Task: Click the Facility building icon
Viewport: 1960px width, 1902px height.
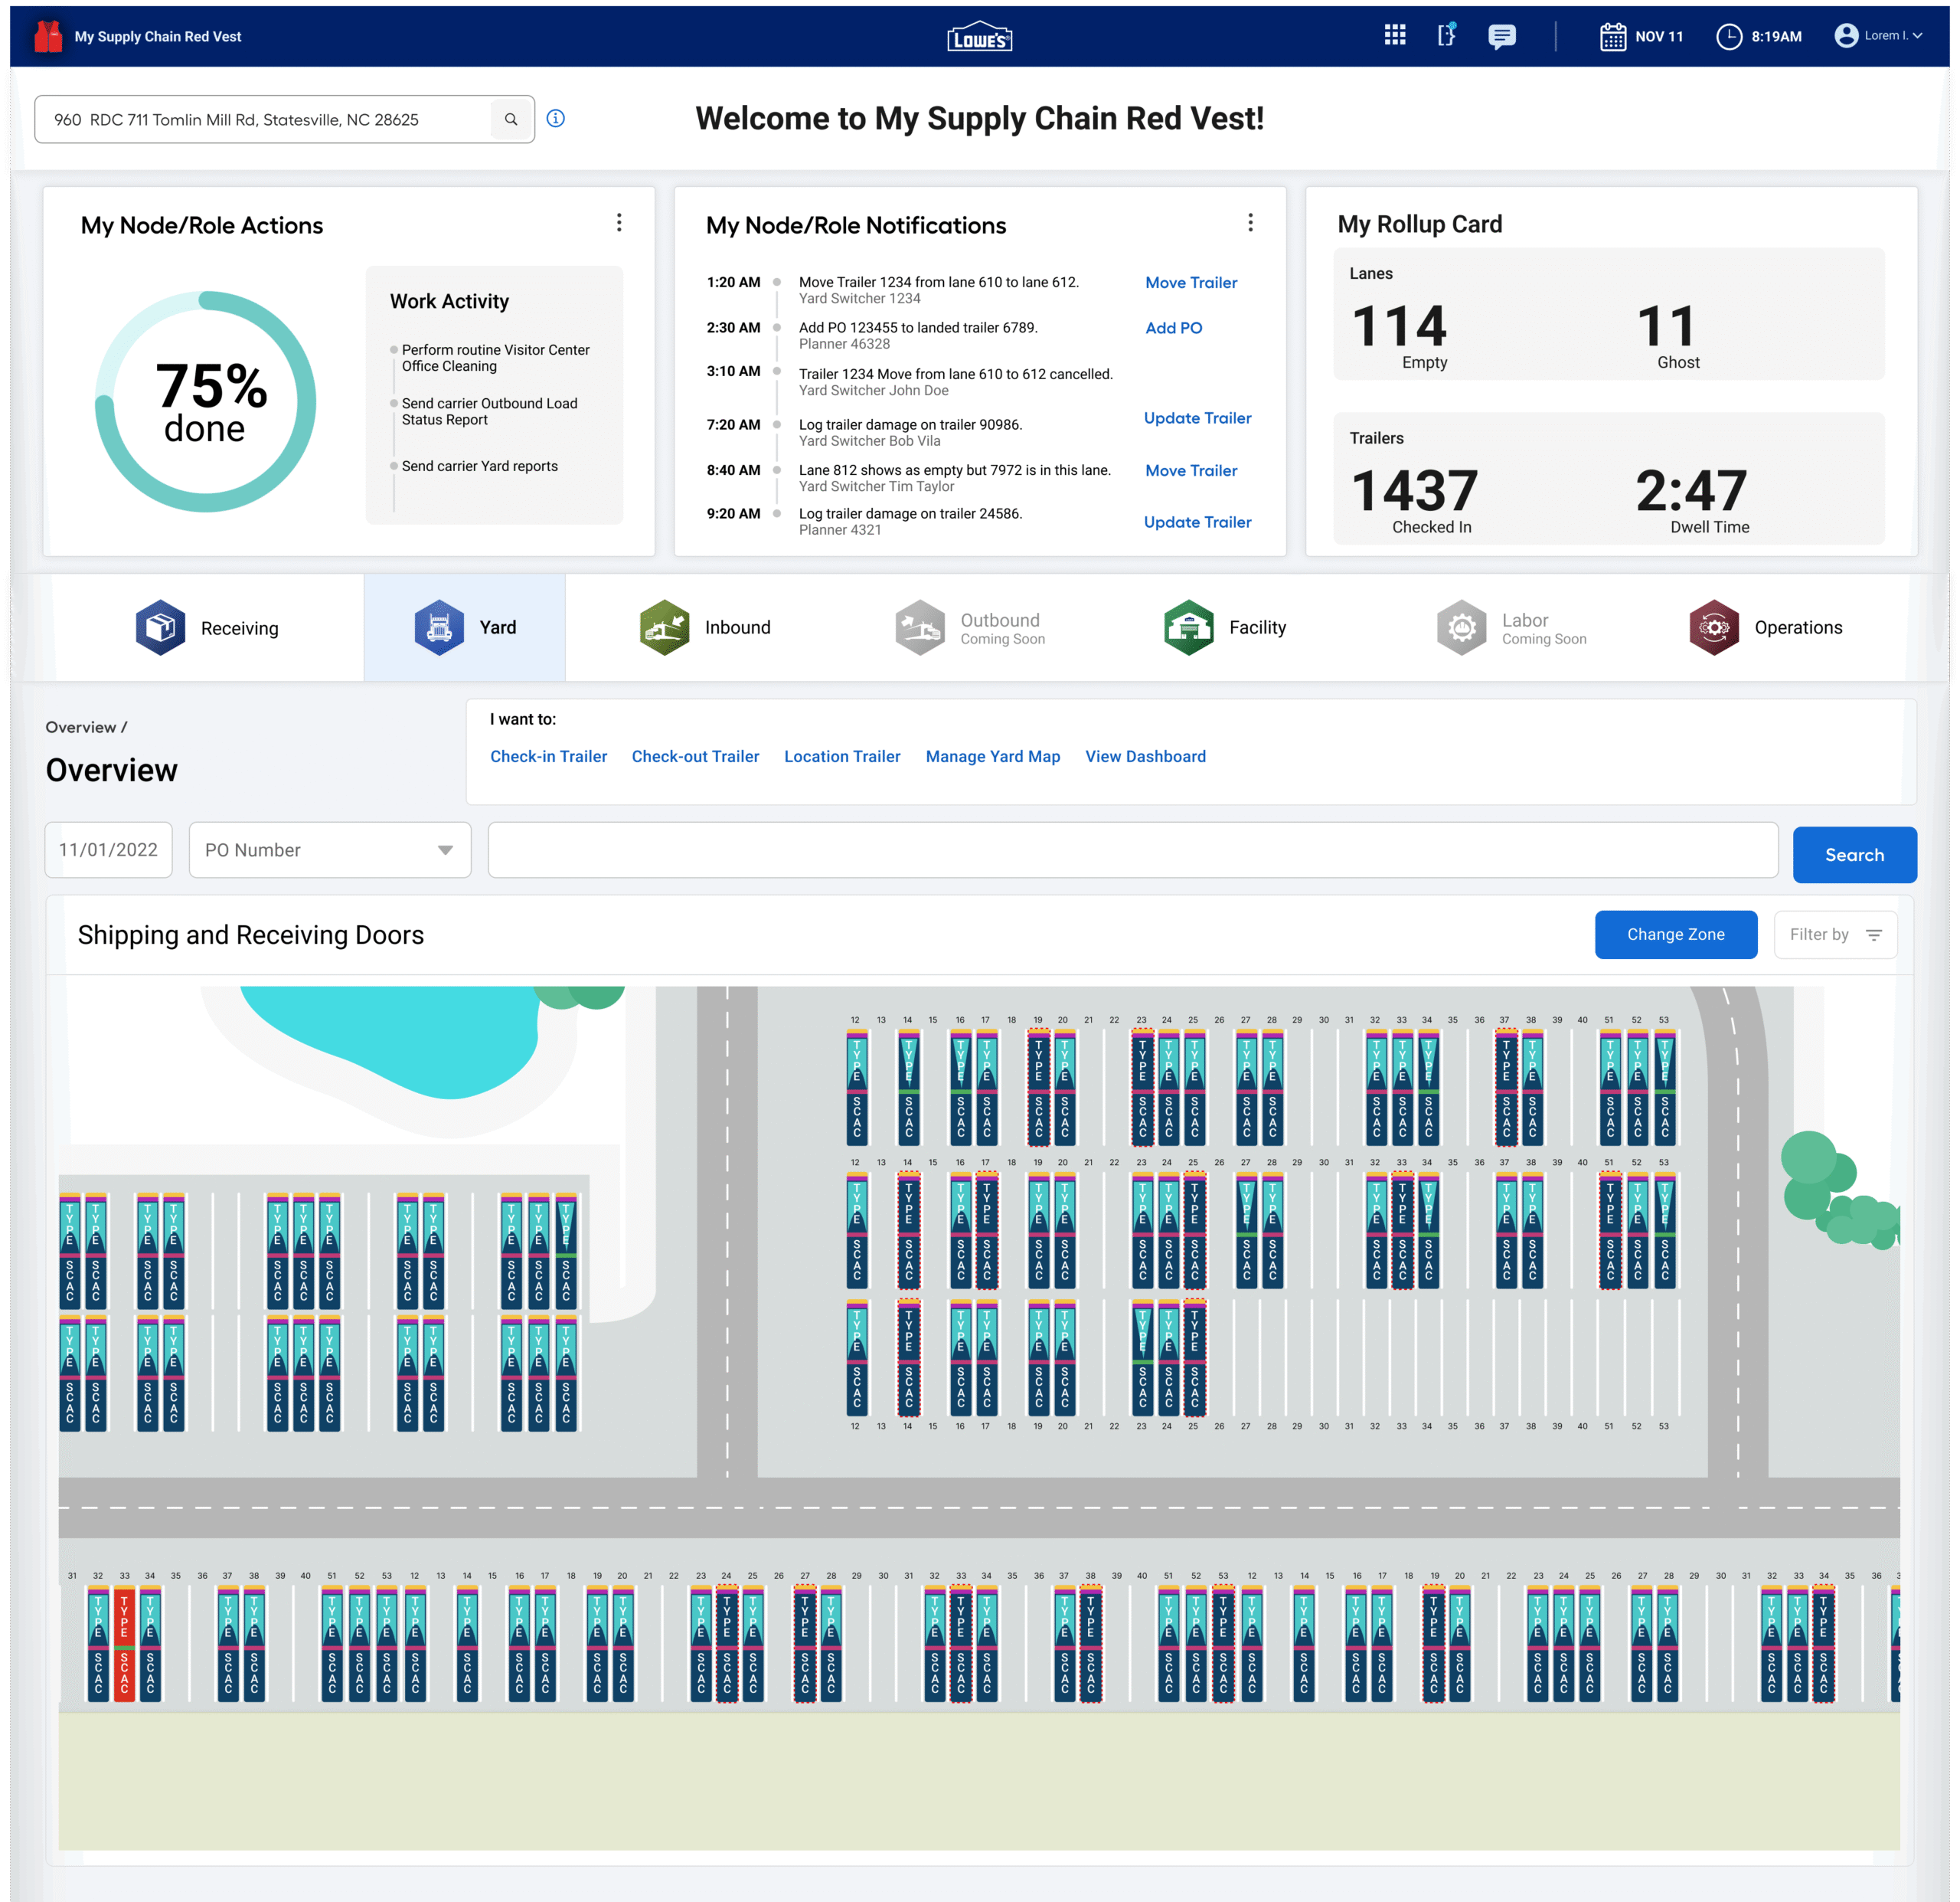Action: point(1188,627)
